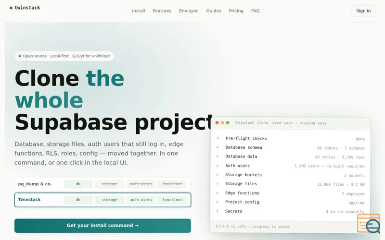Click '4 to set manually' text
This screenshot has height=240, width=385.
click(345, 212)
